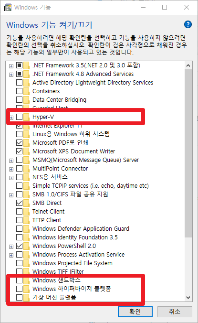Toggle Windows PowerShell 2.0 checkbox
The height and width of the screenshot is (323, 198).
(20, 246)
